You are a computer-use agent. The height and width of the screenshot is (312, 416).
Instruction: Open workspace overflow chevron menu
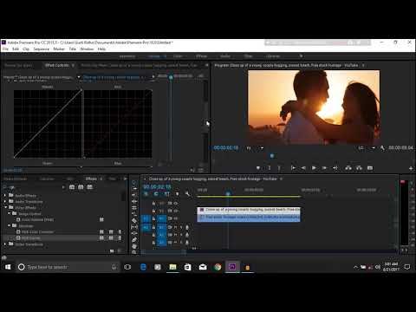click(301, 56)
